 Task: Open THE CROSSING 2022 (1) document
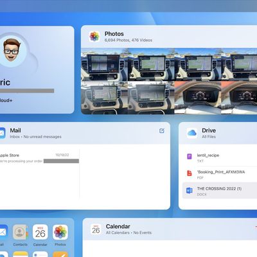(220, 191)
